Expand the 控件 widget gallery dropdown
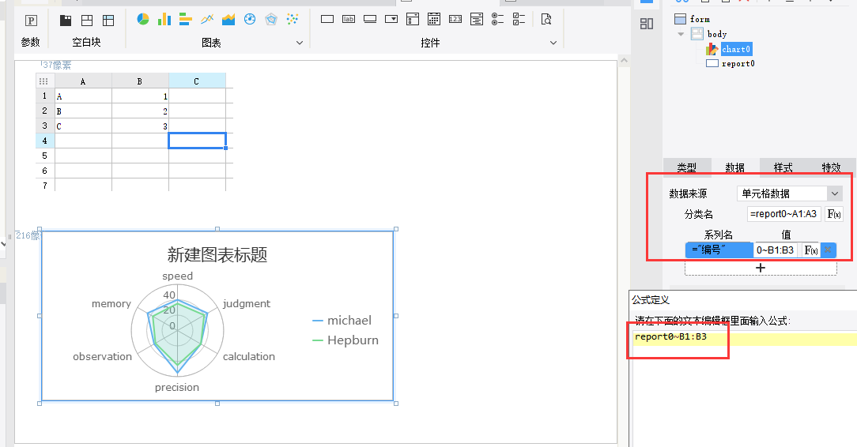The height and width of the screenshot is (447, 857). coord(553,43)
